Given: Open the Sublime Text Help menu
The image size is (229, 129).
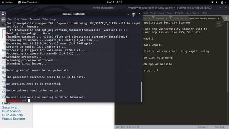Looking at the screenshot, I should coord(204,13).
